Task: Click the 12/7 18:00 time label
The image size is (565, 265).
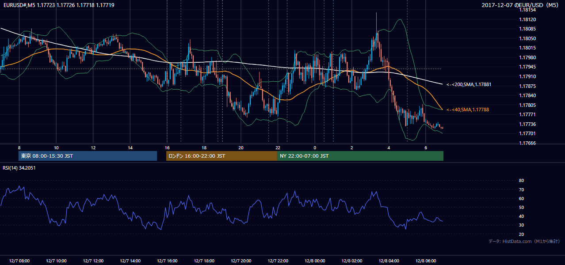Action: (x=204, y=261)
